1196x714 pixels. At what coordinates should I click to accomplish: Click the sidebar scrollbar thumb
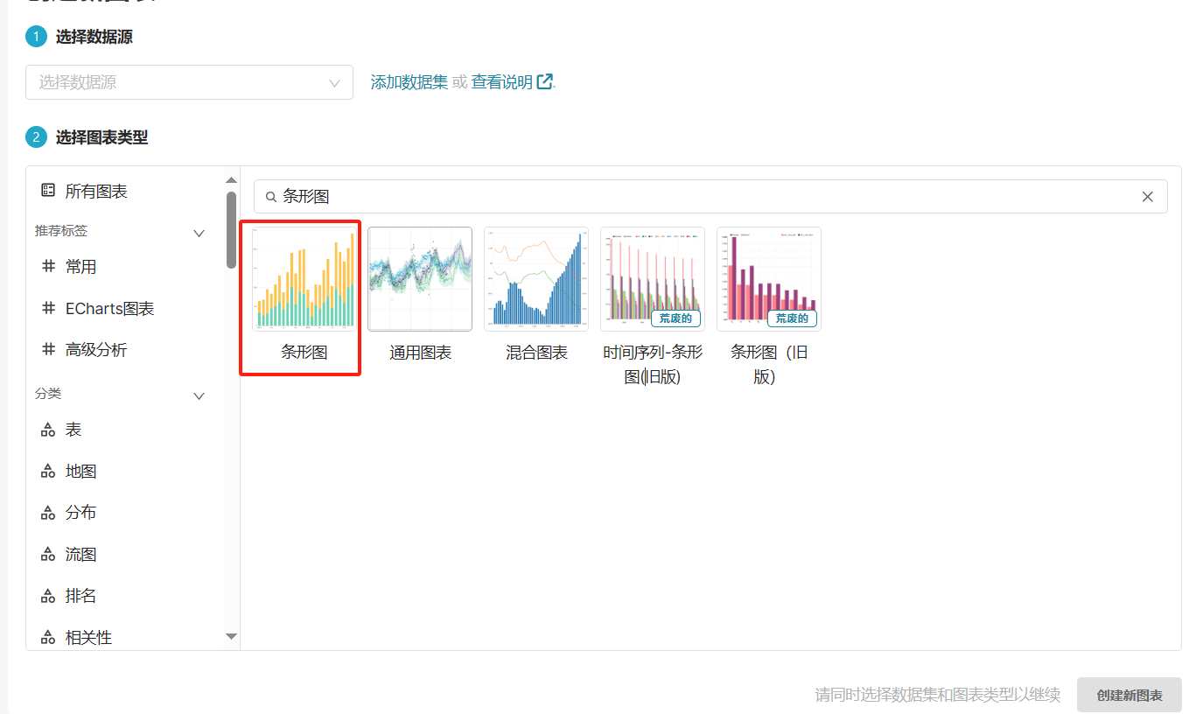(231, 229)
